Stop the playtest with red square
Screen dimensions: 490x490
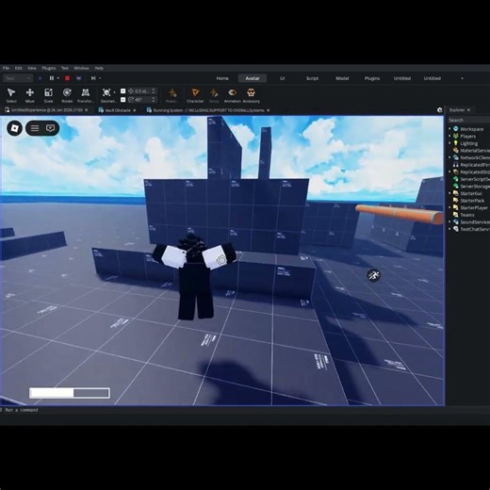tap(67, 78)
